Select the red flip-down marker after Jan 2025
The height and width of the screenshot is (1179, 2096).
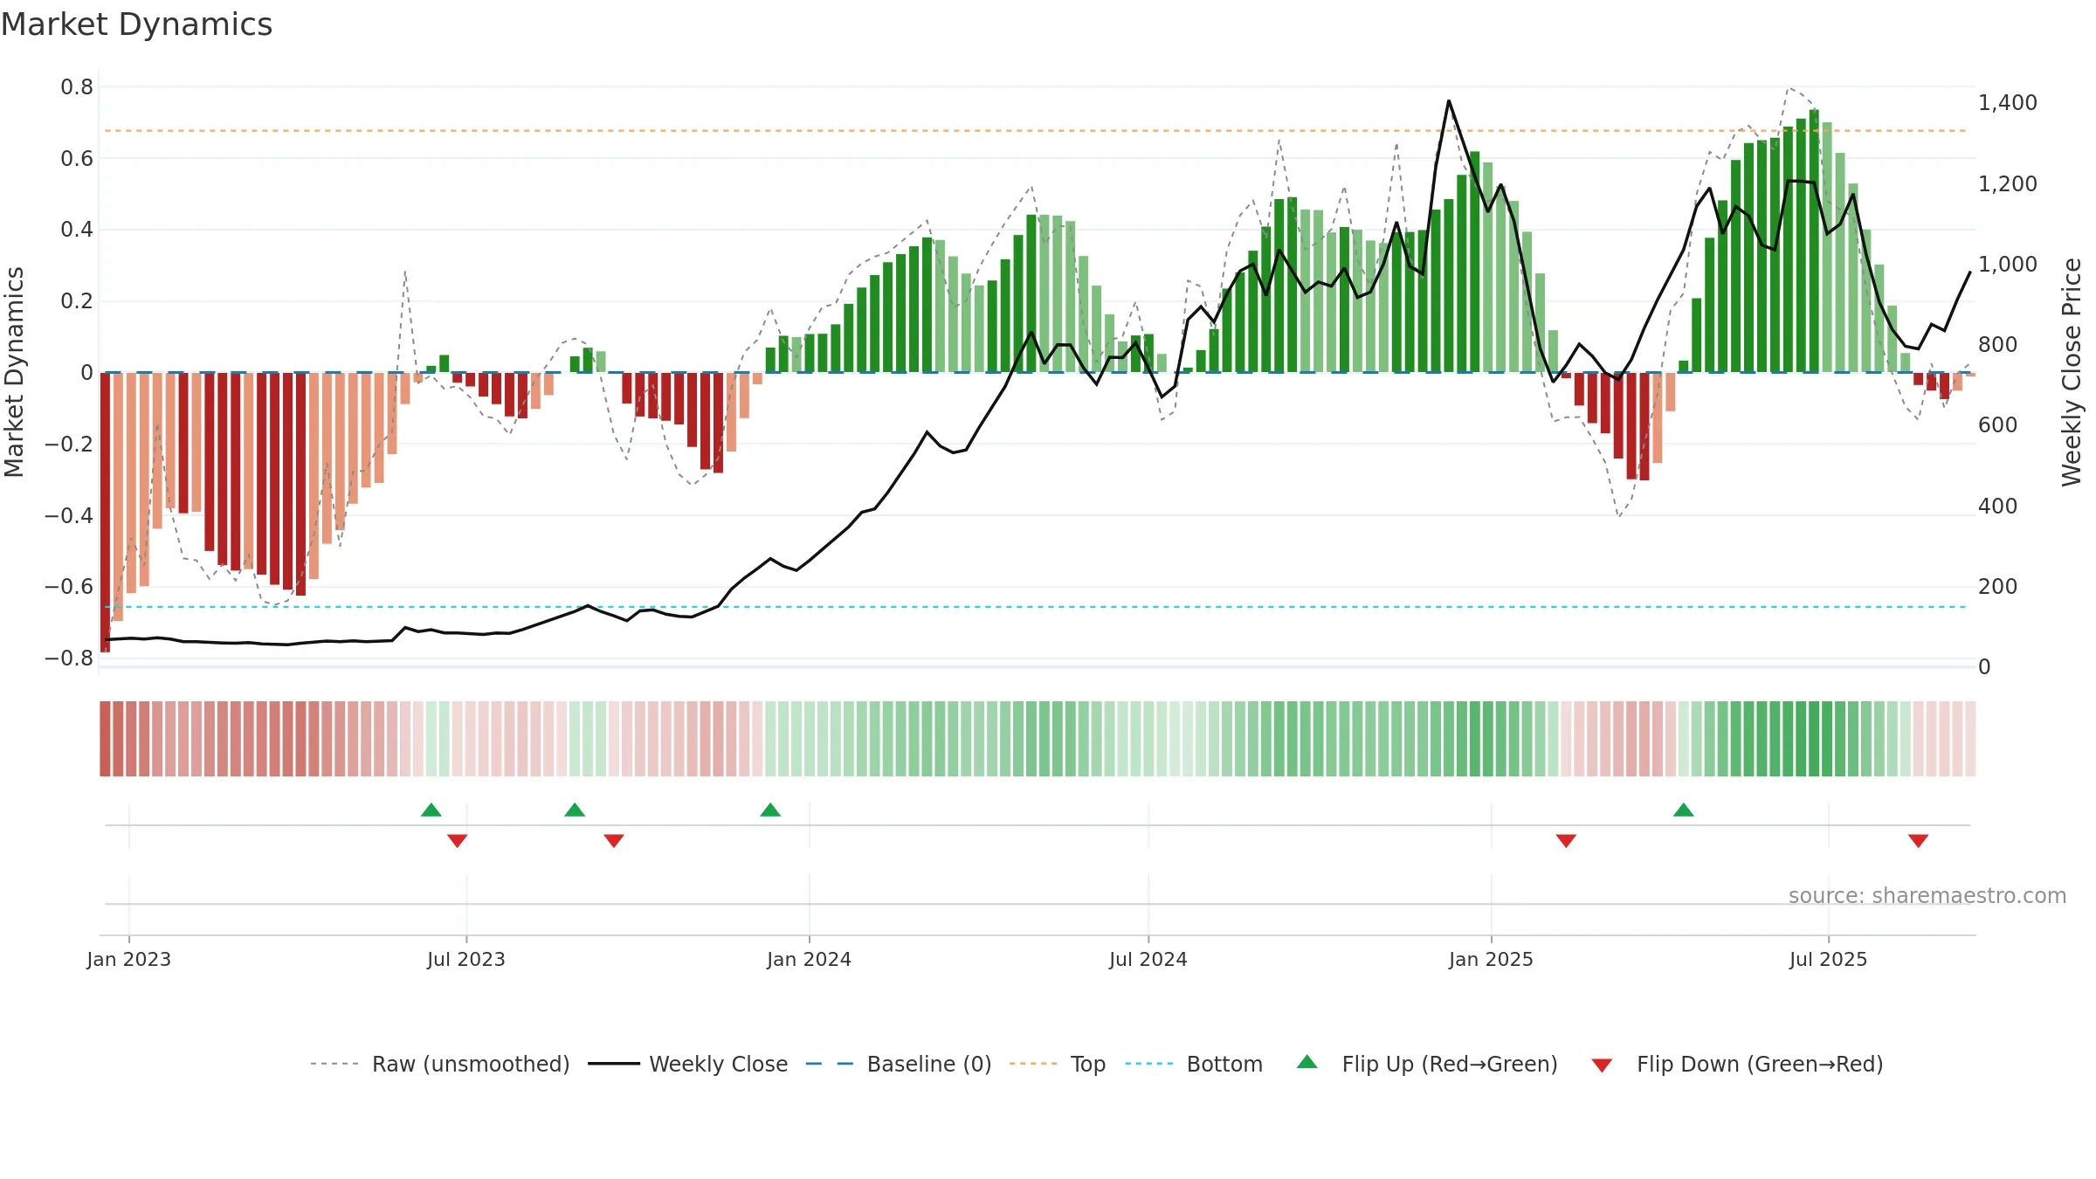pyautogui.click(x=1566, y=840)
